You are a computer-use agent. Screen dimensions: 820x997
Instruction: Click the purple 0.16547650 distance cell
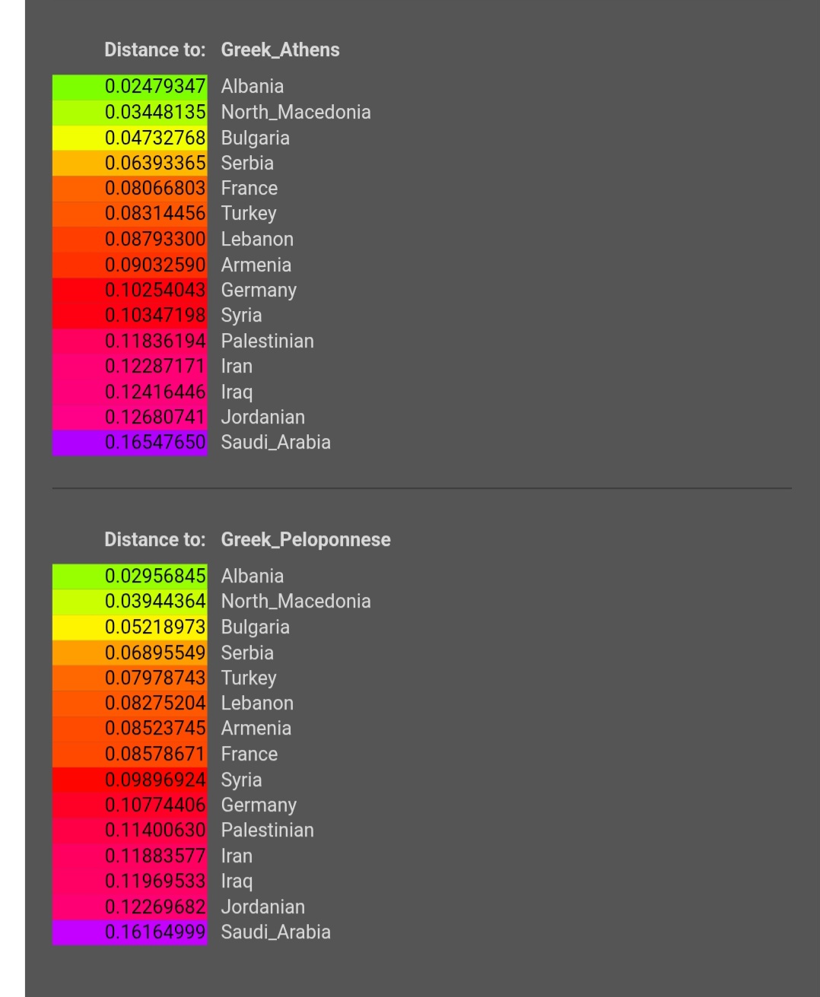pos(130,443)
